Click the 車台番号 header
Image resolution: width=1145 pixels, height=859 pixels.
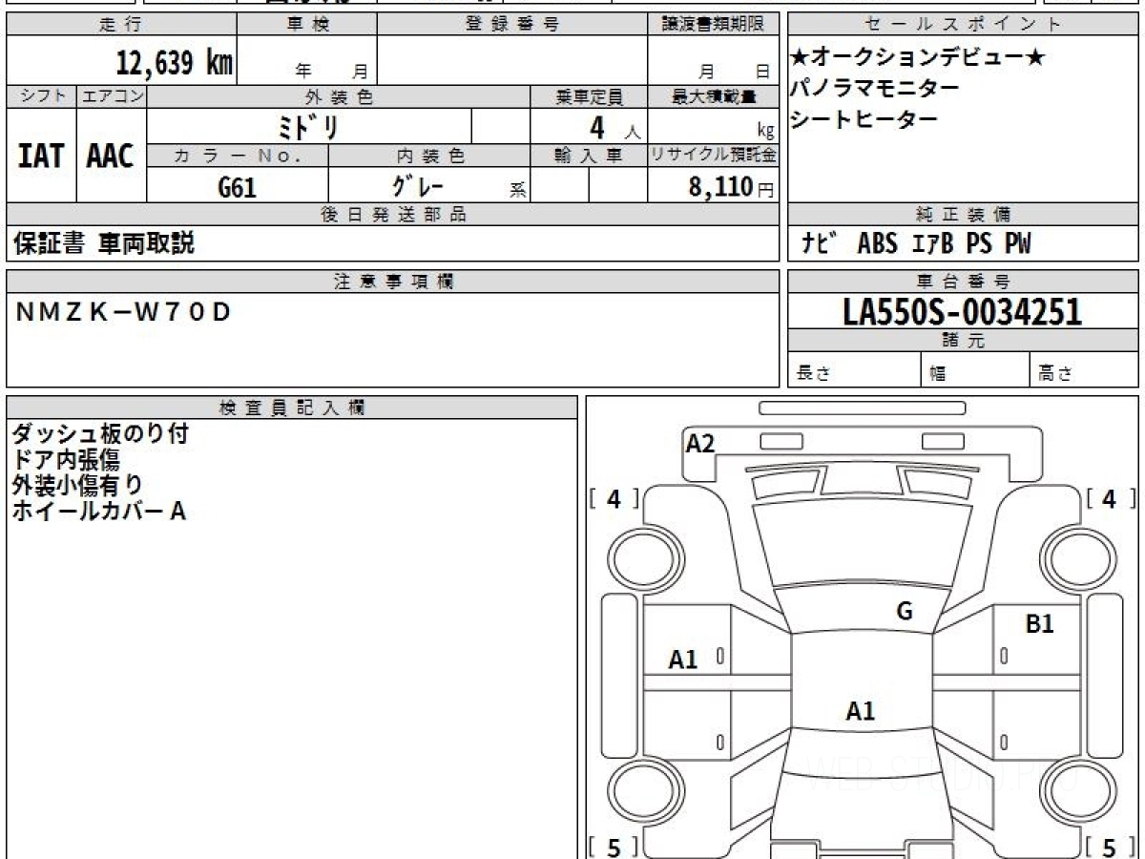(963, 282)
